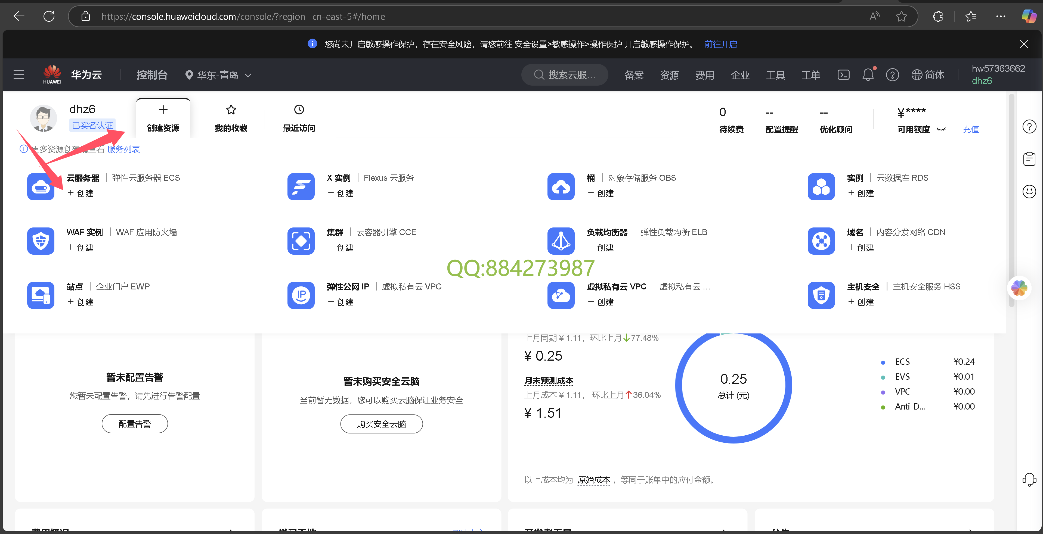Open the hamburger navigation menu

tap(19, 75)
